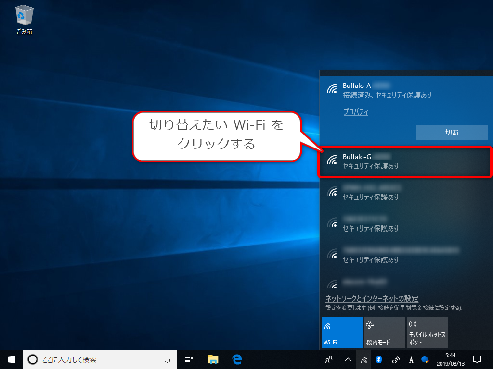Open the Bluetooth tray icon
Viewport: 493px width, 369px height.
click(x=379, y=359)
